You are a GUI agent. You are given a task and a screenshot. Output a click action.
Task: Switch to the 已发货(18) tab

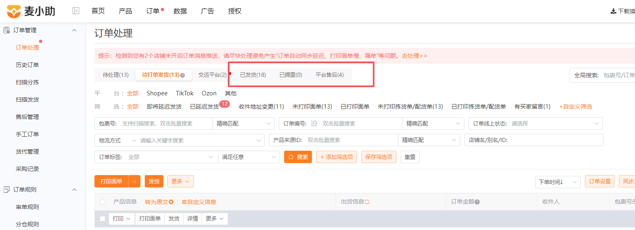coord(253,75)
